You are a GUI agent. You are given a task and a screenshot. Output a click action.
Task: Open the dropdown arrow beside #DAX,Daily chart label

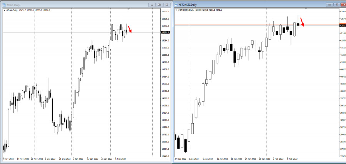4,10
